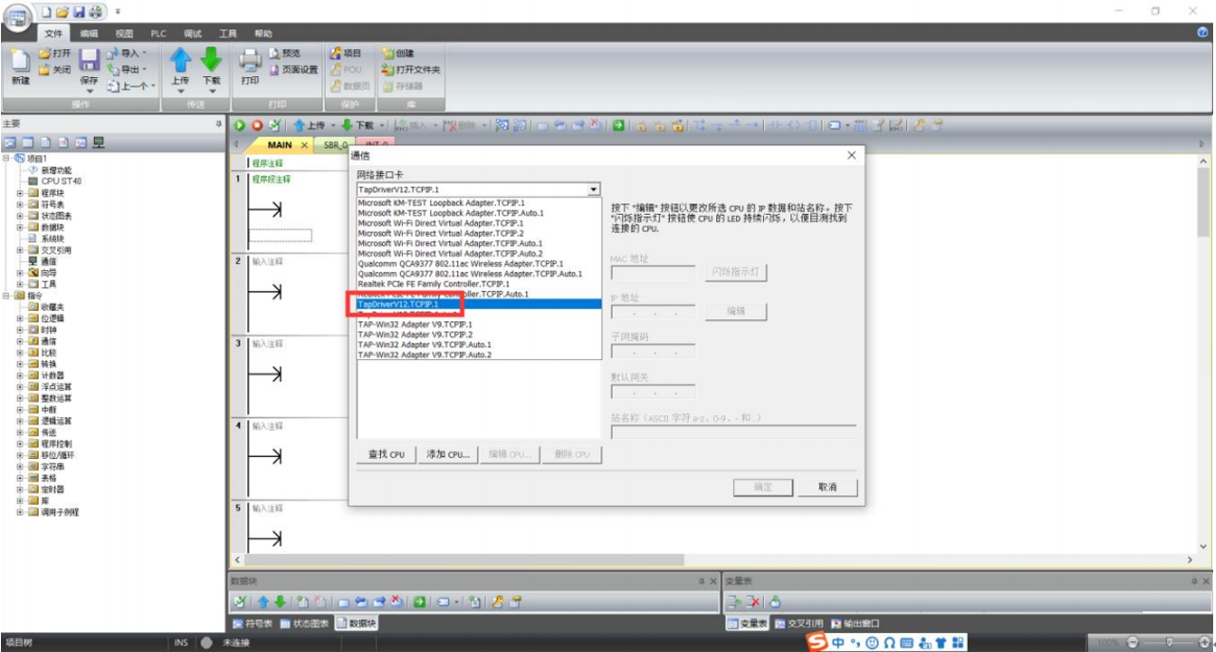
Task: Click the compile checkmark icon in editor toolbar
Action: coord(275,125)
